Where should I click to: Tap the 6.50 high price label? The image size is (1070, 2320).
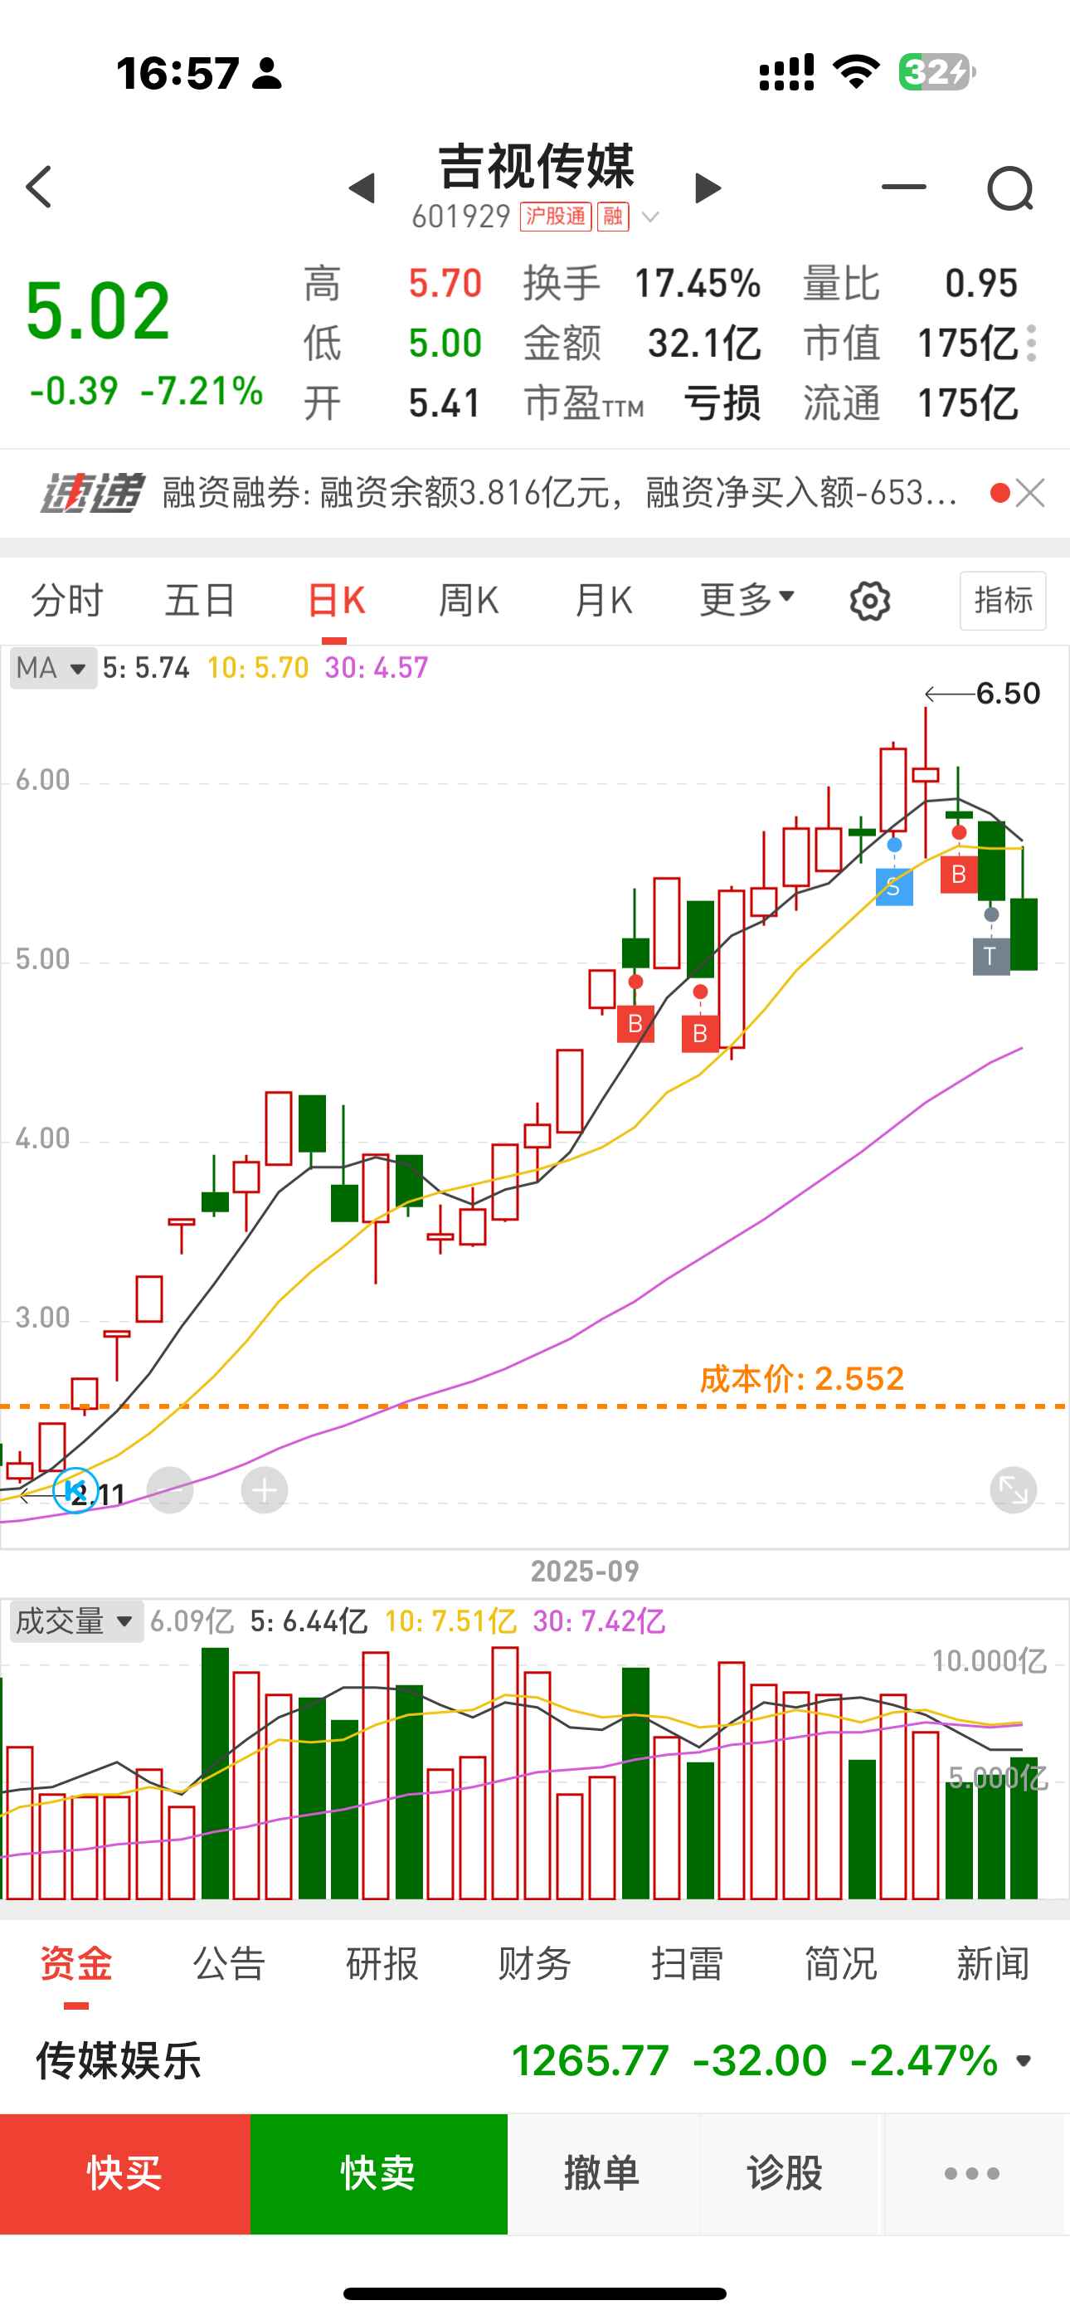(1008, 694)
